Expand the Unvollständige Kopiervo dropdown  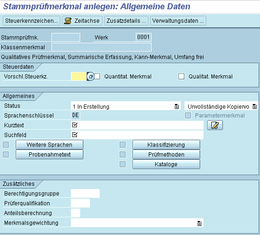[254, 106]
